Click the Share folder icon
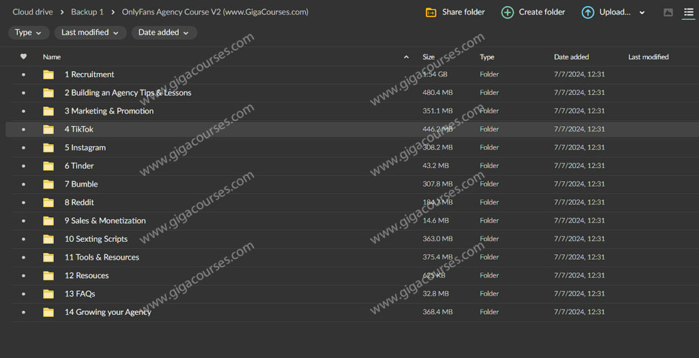 431,12
